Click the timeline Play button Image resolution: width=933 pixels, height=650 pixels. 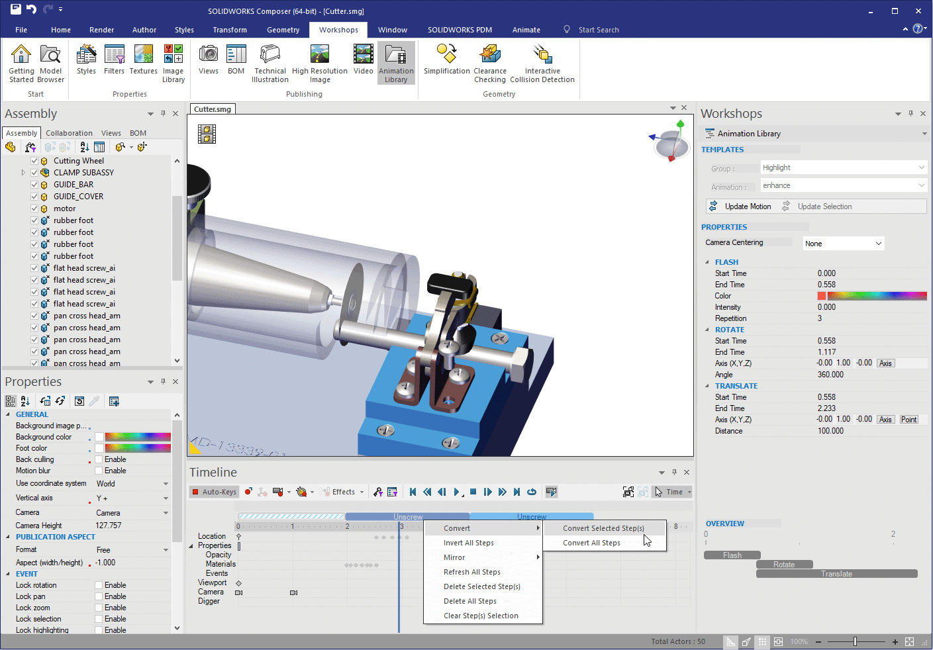point(457,492)
